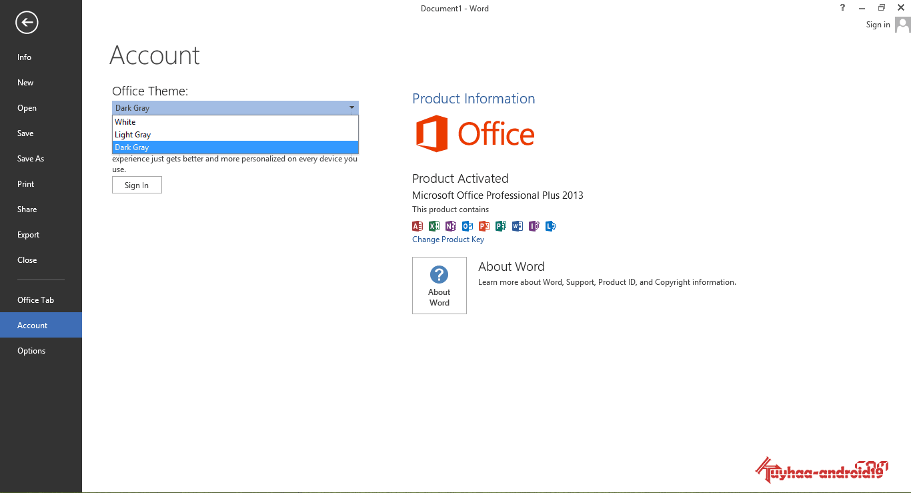Screen dimensions: 911x493
Task: Choose the White theme option
Action: point(235,122)
